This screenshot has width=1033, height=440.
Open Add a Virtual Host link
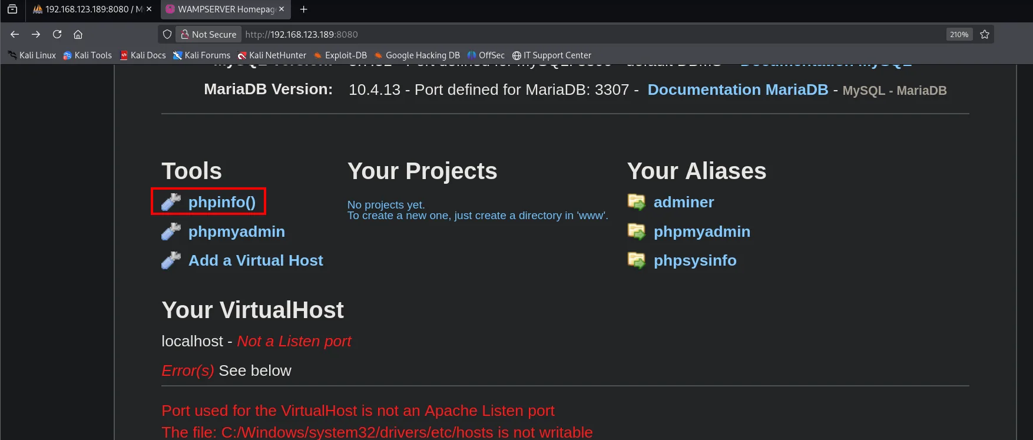256,260
